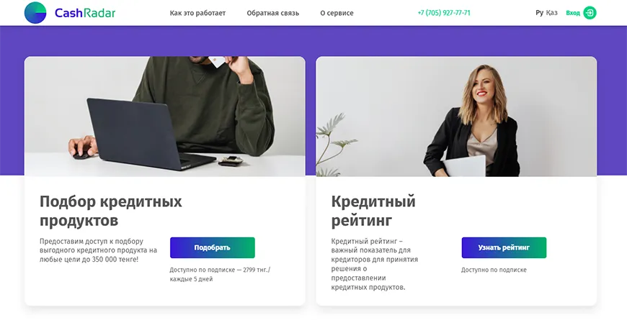Click the man with laptop photo
Viewport: 627px width, 320px height.
pos(165,116)
